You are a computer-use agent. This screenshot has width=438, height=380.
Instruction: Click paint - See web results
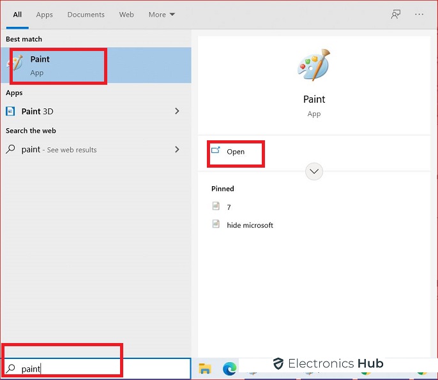96,150
